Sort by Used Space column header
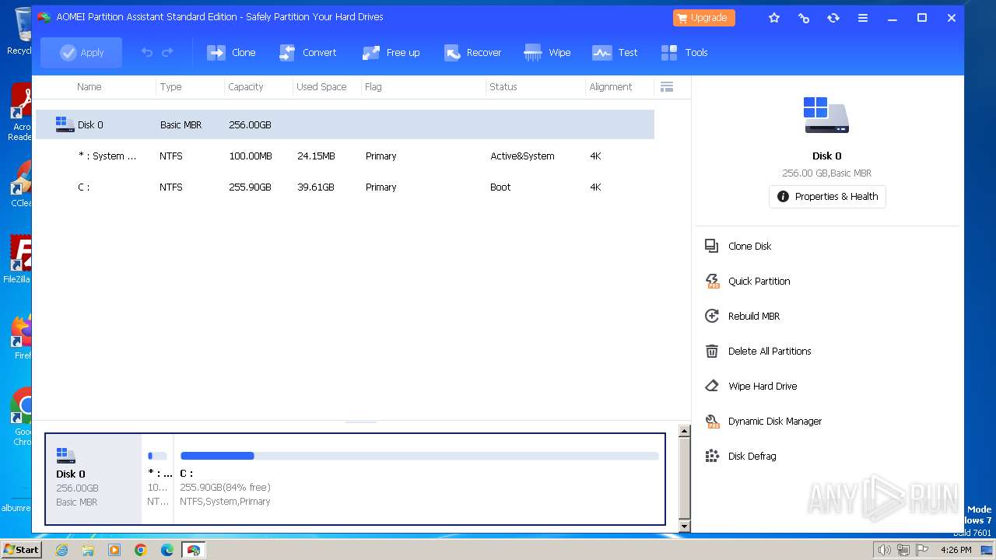The width and height of the screenshot is (996, 560). 321,86
